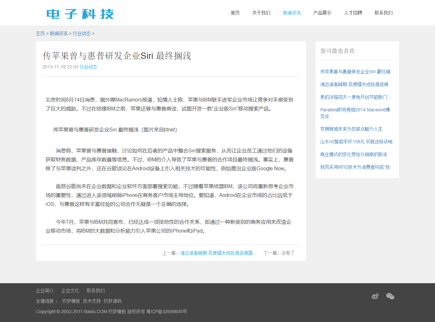This screenshot has height=322, width=435.
Task: Open sidebar link 美的冰箱四天一度电开创节能新门
Action: coord(354,97)
